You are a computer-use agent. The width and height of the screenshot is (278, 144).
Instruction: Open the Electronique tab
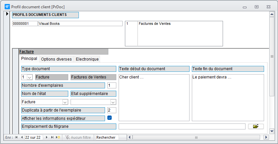[87, 59]
